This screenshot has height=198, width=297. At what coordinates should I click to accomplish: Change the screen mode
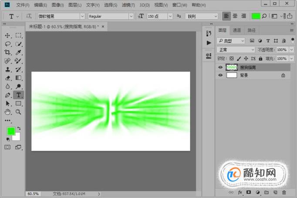(18, 147)
